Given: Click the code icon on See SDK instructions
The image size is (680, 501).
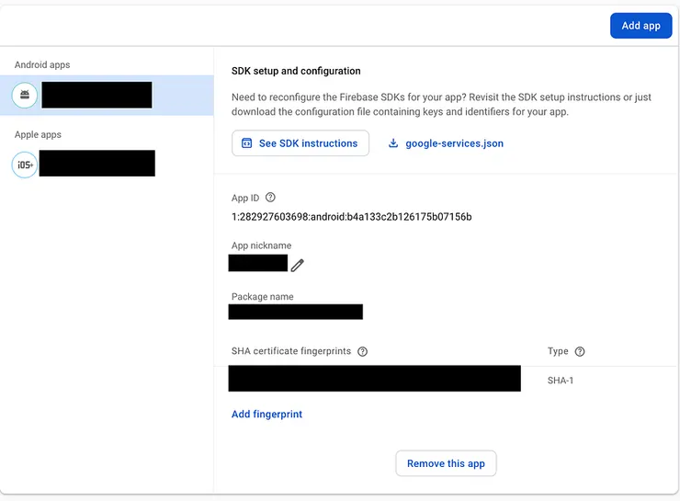Looking at the screenshot, I should (x=246, y=143).
